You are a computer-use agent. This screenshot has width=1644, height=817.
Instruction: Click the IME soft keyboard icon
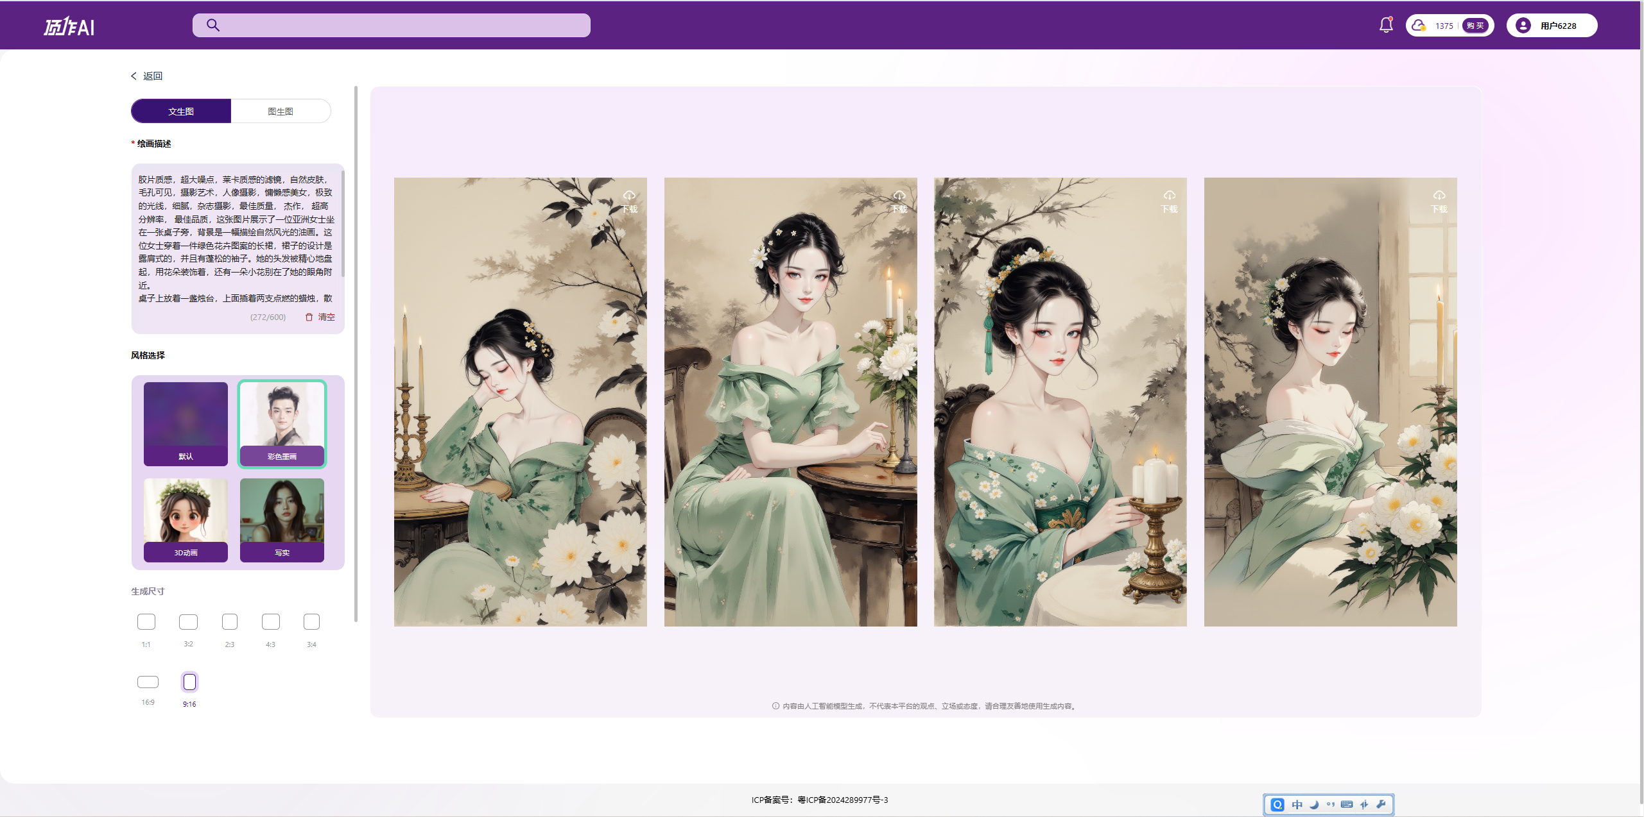click(x=1347, y=804)
